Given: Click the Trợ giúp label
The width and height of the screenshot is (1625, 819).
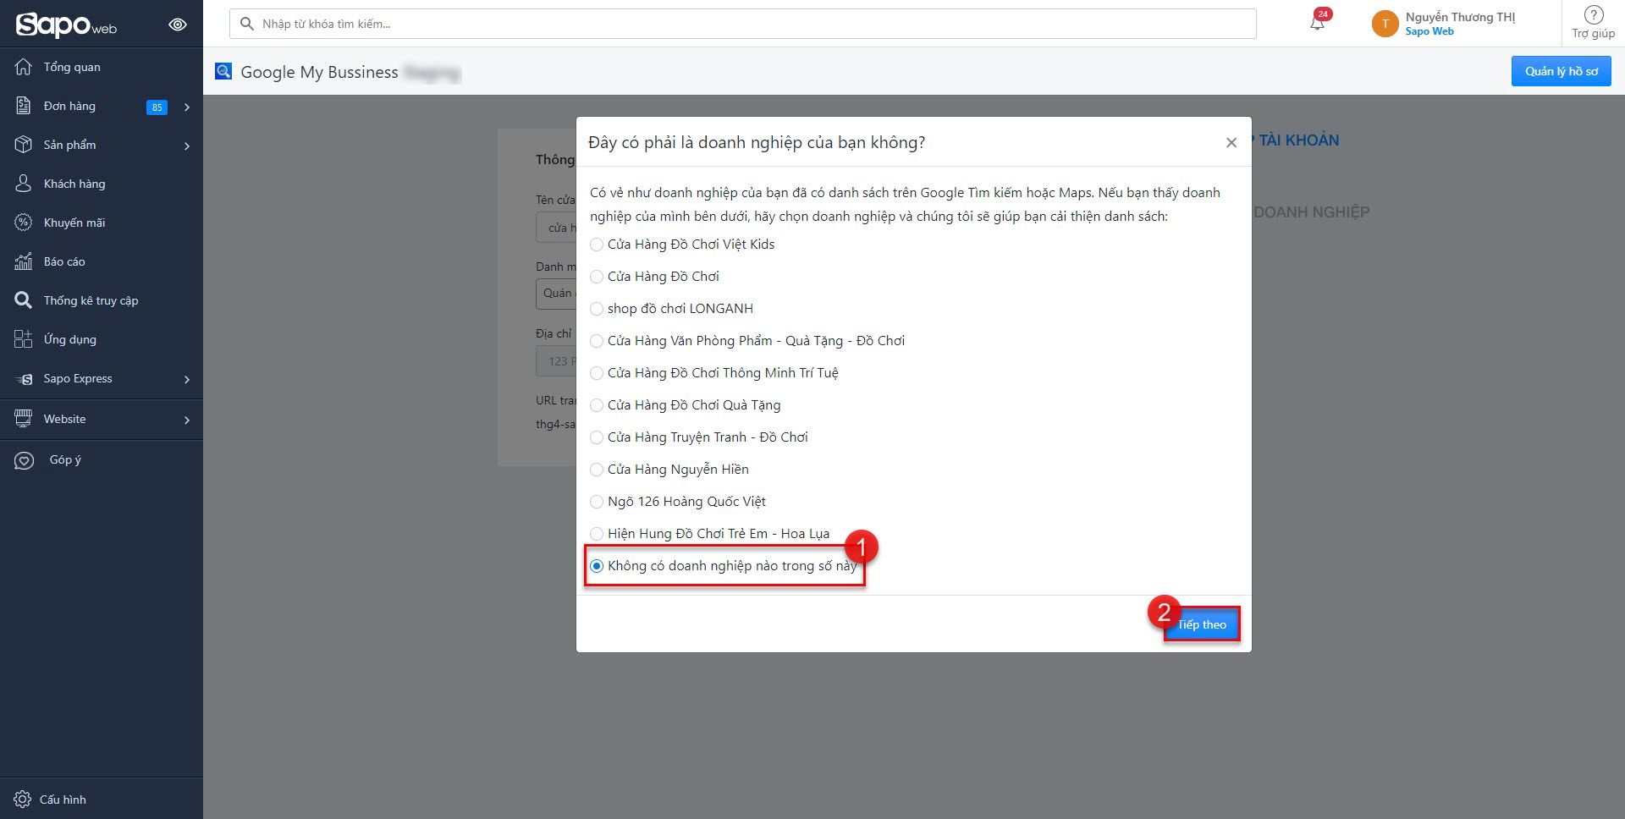Looking at the screenshot, I should click(1593, 34).
